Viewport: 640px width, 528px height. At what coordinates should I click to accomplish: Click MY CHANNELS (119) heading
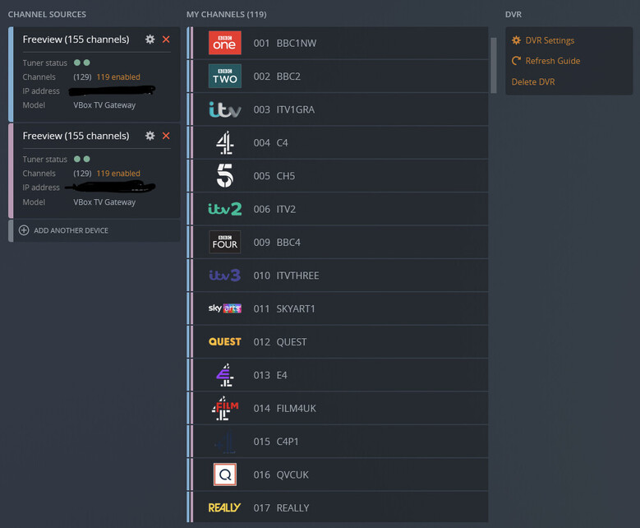[227, 14]
